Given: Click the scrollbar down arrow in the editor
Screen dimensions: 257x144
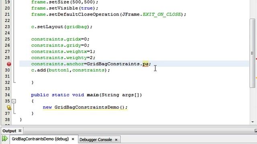Looking at the screenshot, I should pos(253,122).
